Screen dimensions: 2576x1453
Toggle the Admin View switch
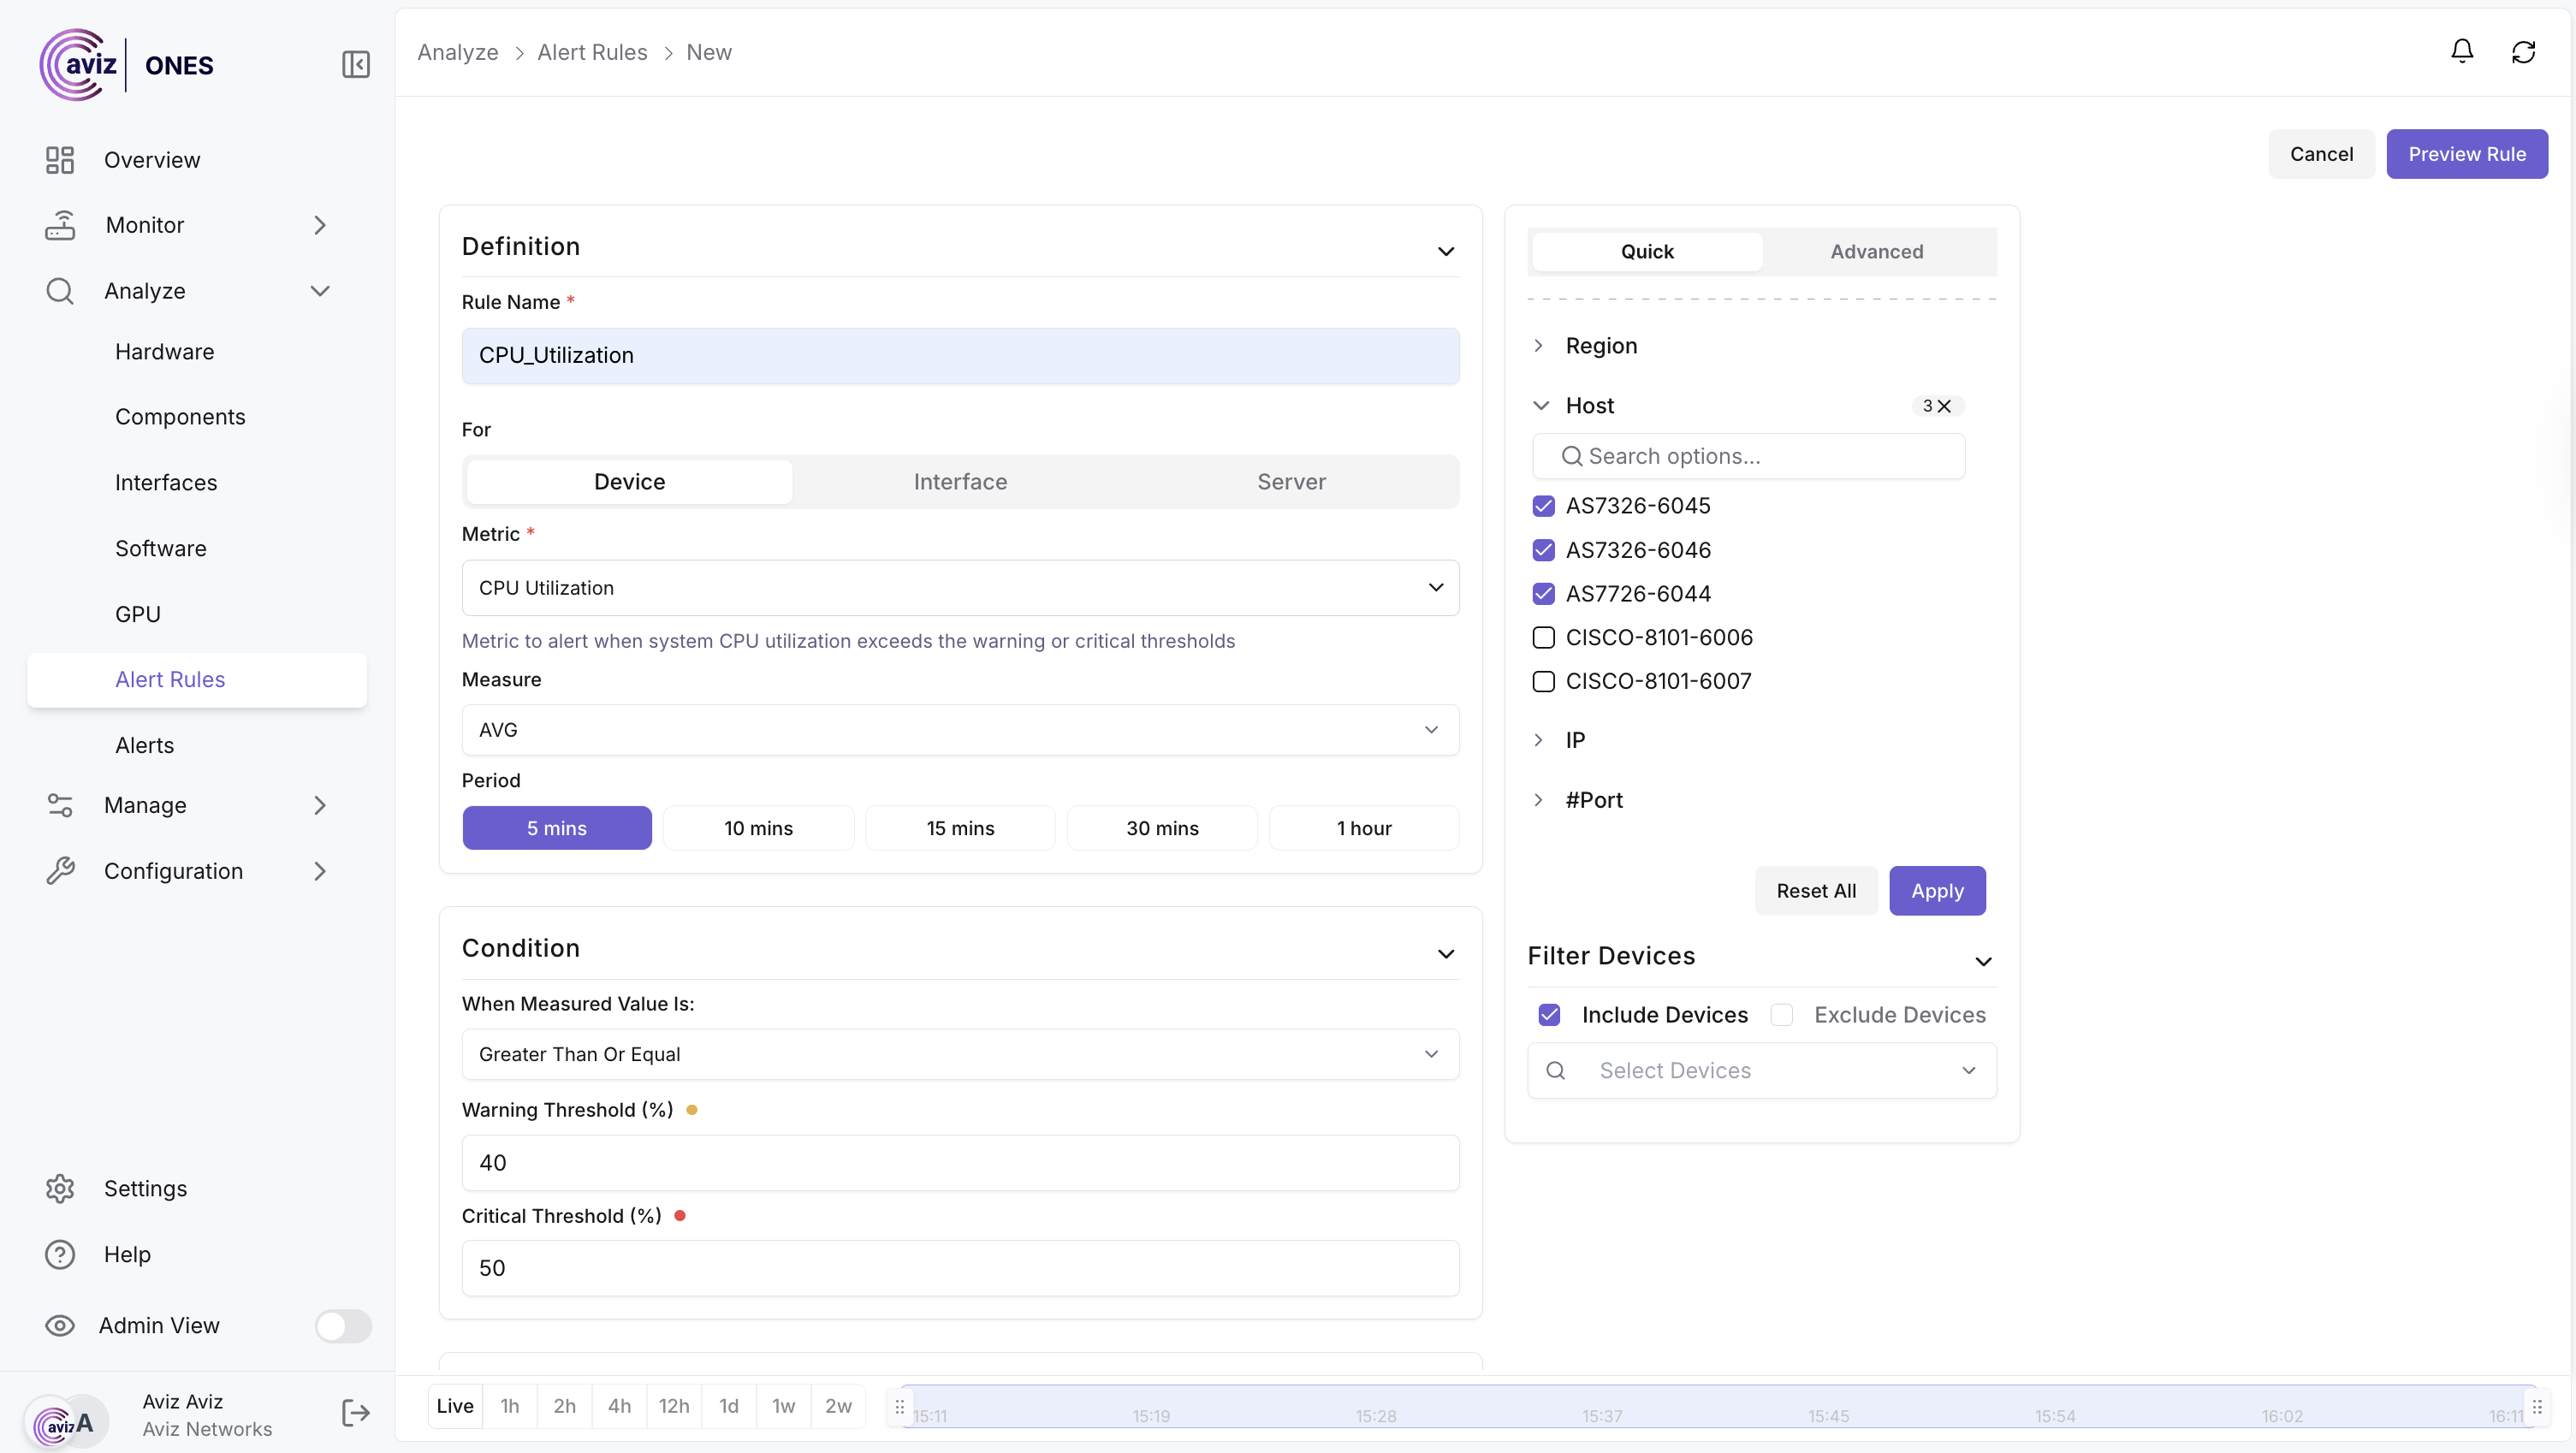[x=343, y=1325]
